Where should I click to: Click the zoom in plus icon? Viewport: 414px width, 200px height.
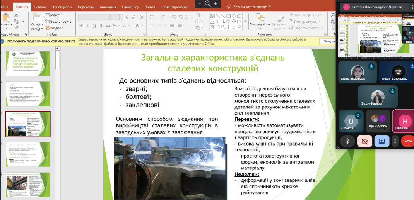(216, 3)
